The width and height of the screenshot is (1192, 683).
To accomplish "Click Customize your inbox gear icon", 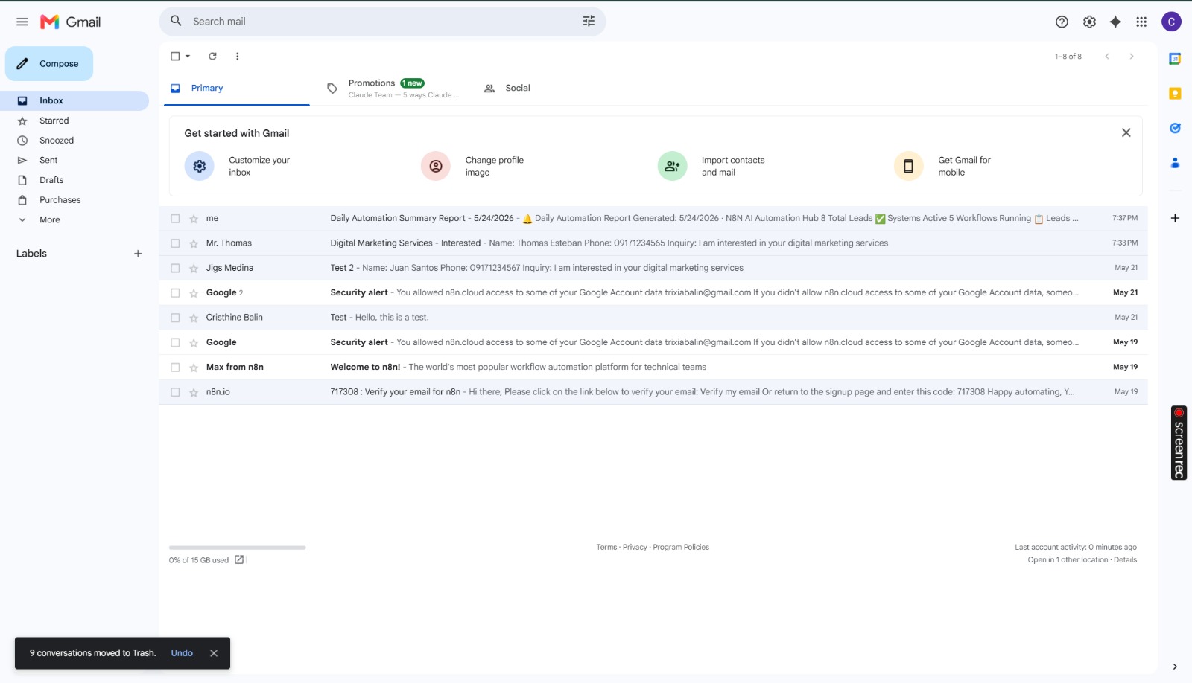I will [x=199, y=166].
